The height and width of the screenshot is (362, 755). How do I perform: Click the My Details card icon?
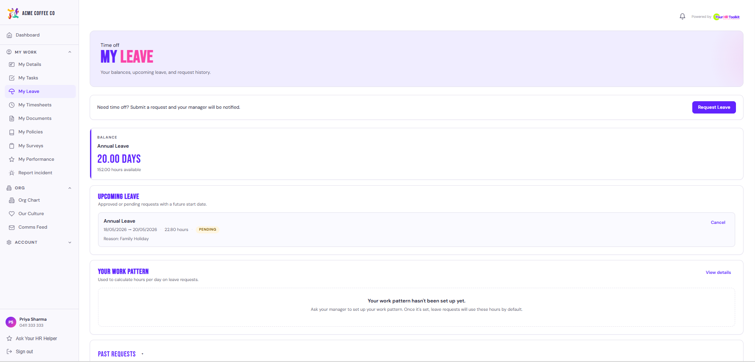click(x=12, y=65)
